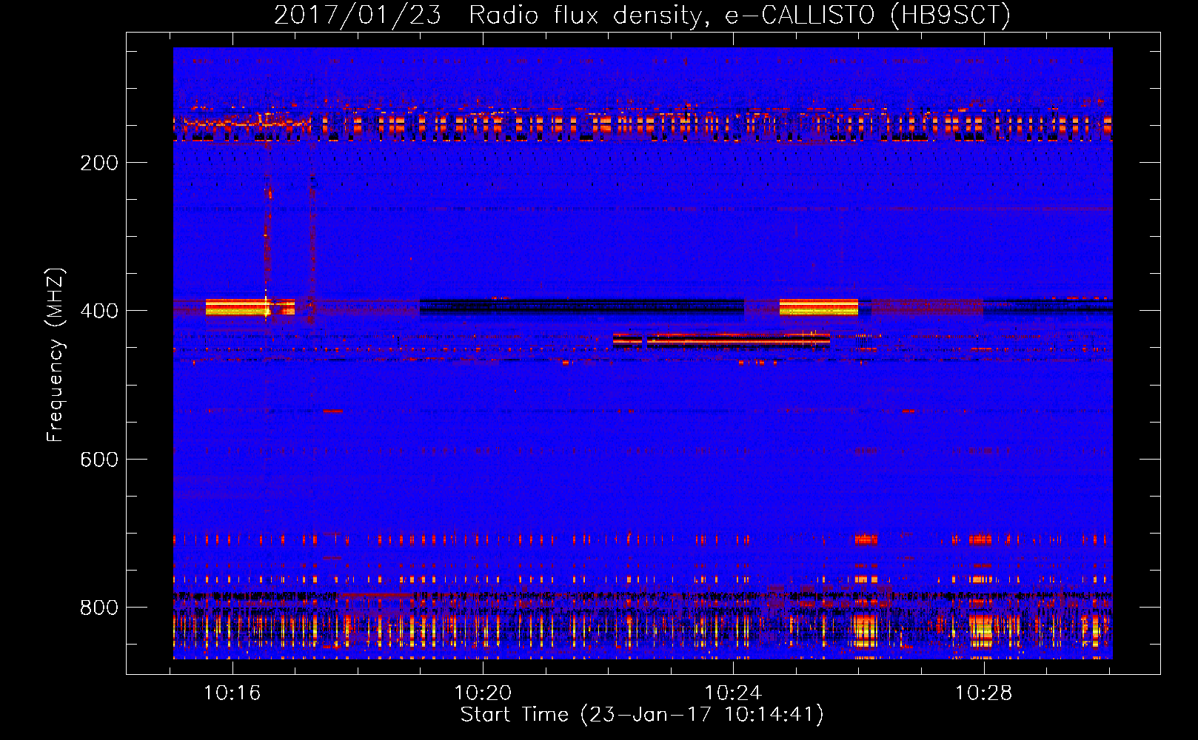Click the plot title "2017/01/23 Radio flux density, e-CALLISTO (HB9SCT)"
Image resolution: width=1198 pixels, height=740 pixels.
coord(642,16)
